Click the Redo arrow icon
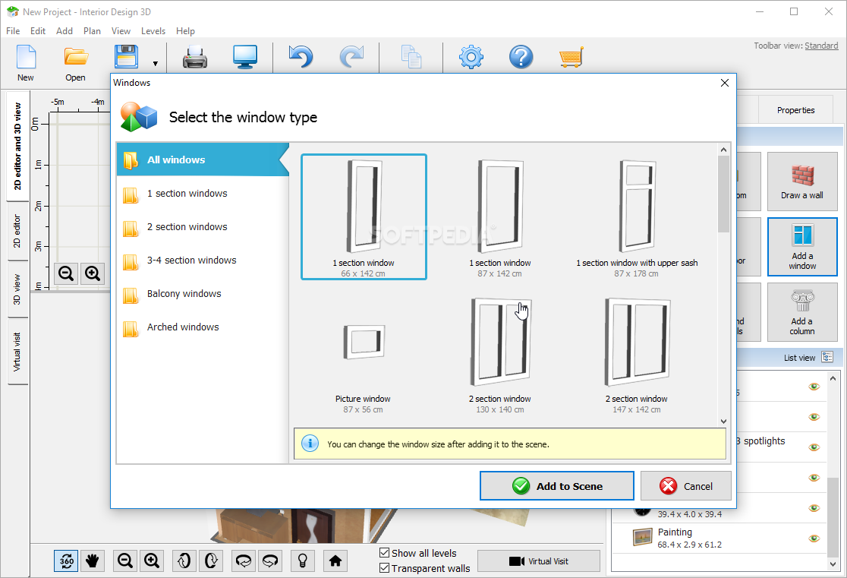This screenshot has width=847, height=578. tap(351, 57)
